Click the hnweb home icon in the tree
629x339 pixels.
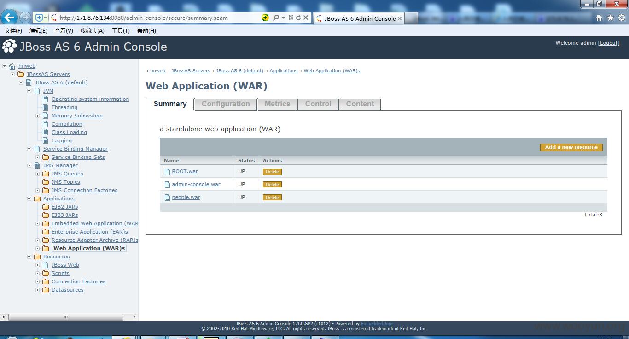click(12, 66)
